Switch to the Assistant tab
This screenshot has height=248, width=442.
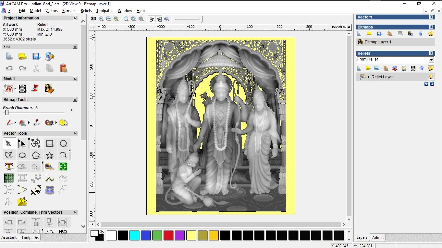click(9, 237)
